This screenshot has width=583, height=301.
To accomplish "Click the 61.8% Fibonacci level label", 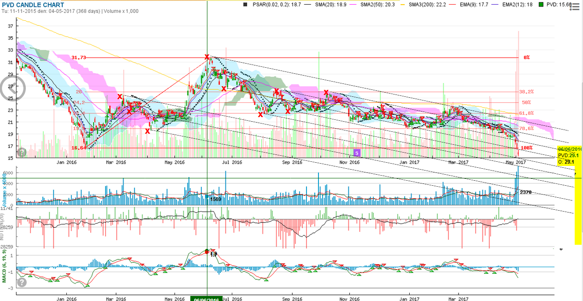I will click(526, 113).
